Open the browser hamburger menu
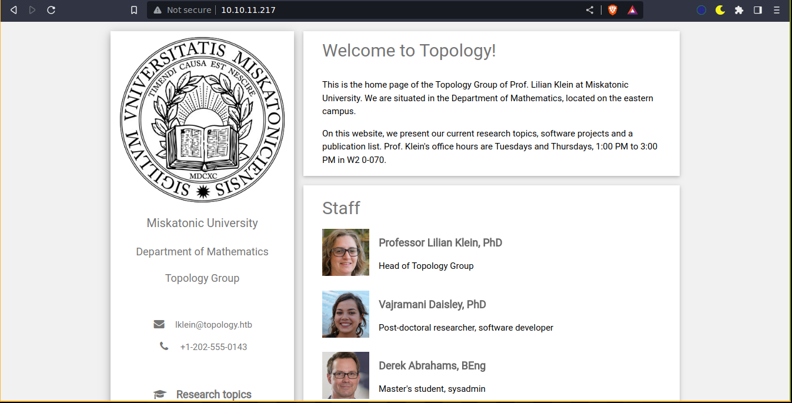792x403 pixels. 777,10
